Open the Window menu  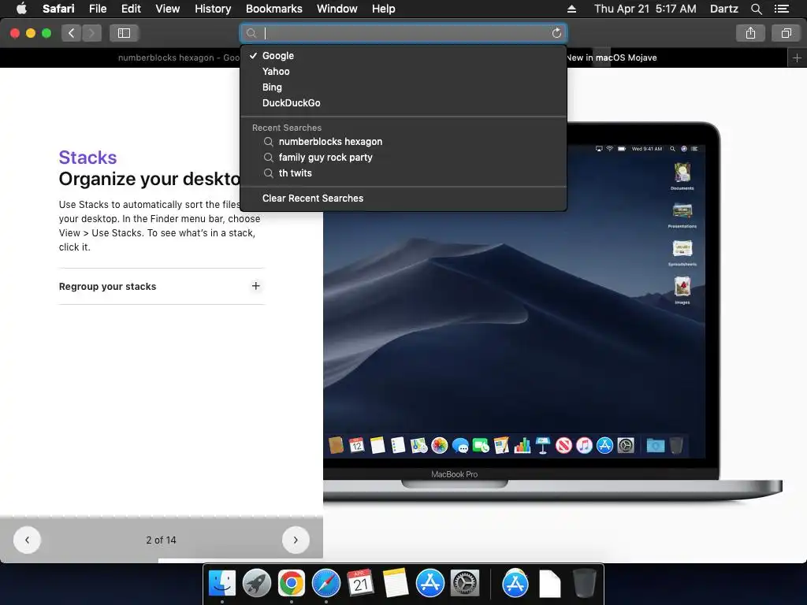coord(337,9)
